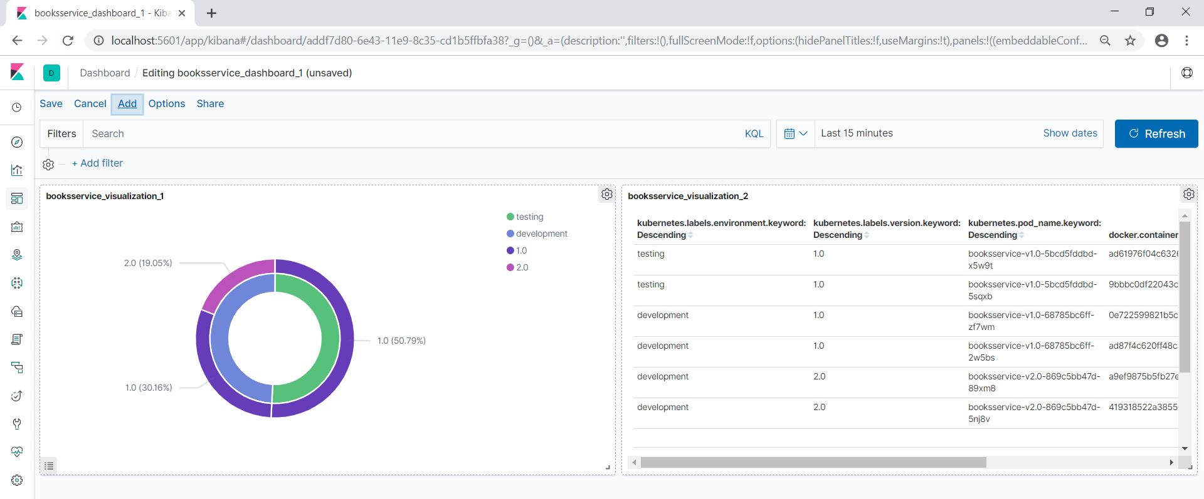Open Visualize via the chart sidebar icon
The height and width of the screenshot is (499, 1204).
(x=17, y=170)
